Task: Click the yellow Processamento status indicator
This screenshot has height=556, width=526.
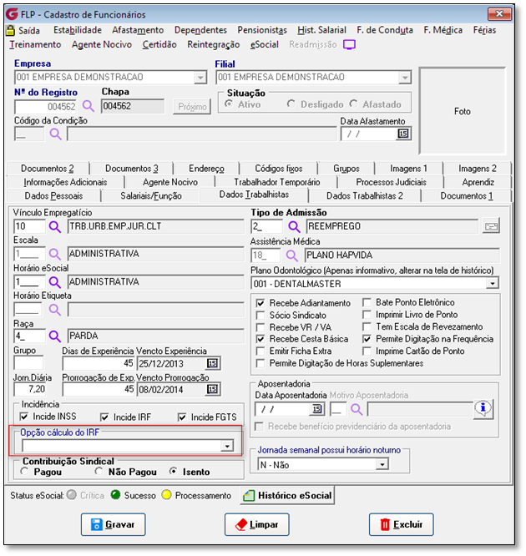Action: point(166,495)
